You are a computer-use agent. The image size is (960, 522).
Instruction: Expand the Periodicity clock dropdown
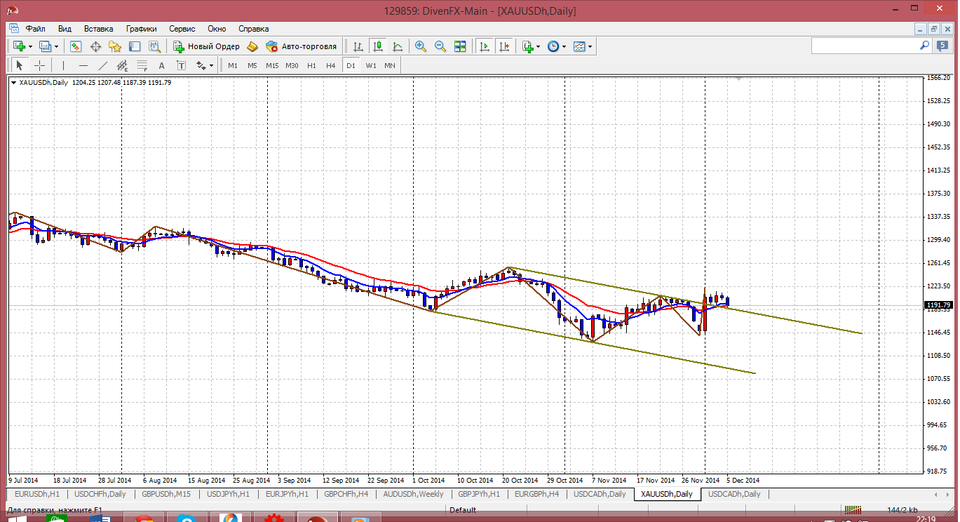564,46
